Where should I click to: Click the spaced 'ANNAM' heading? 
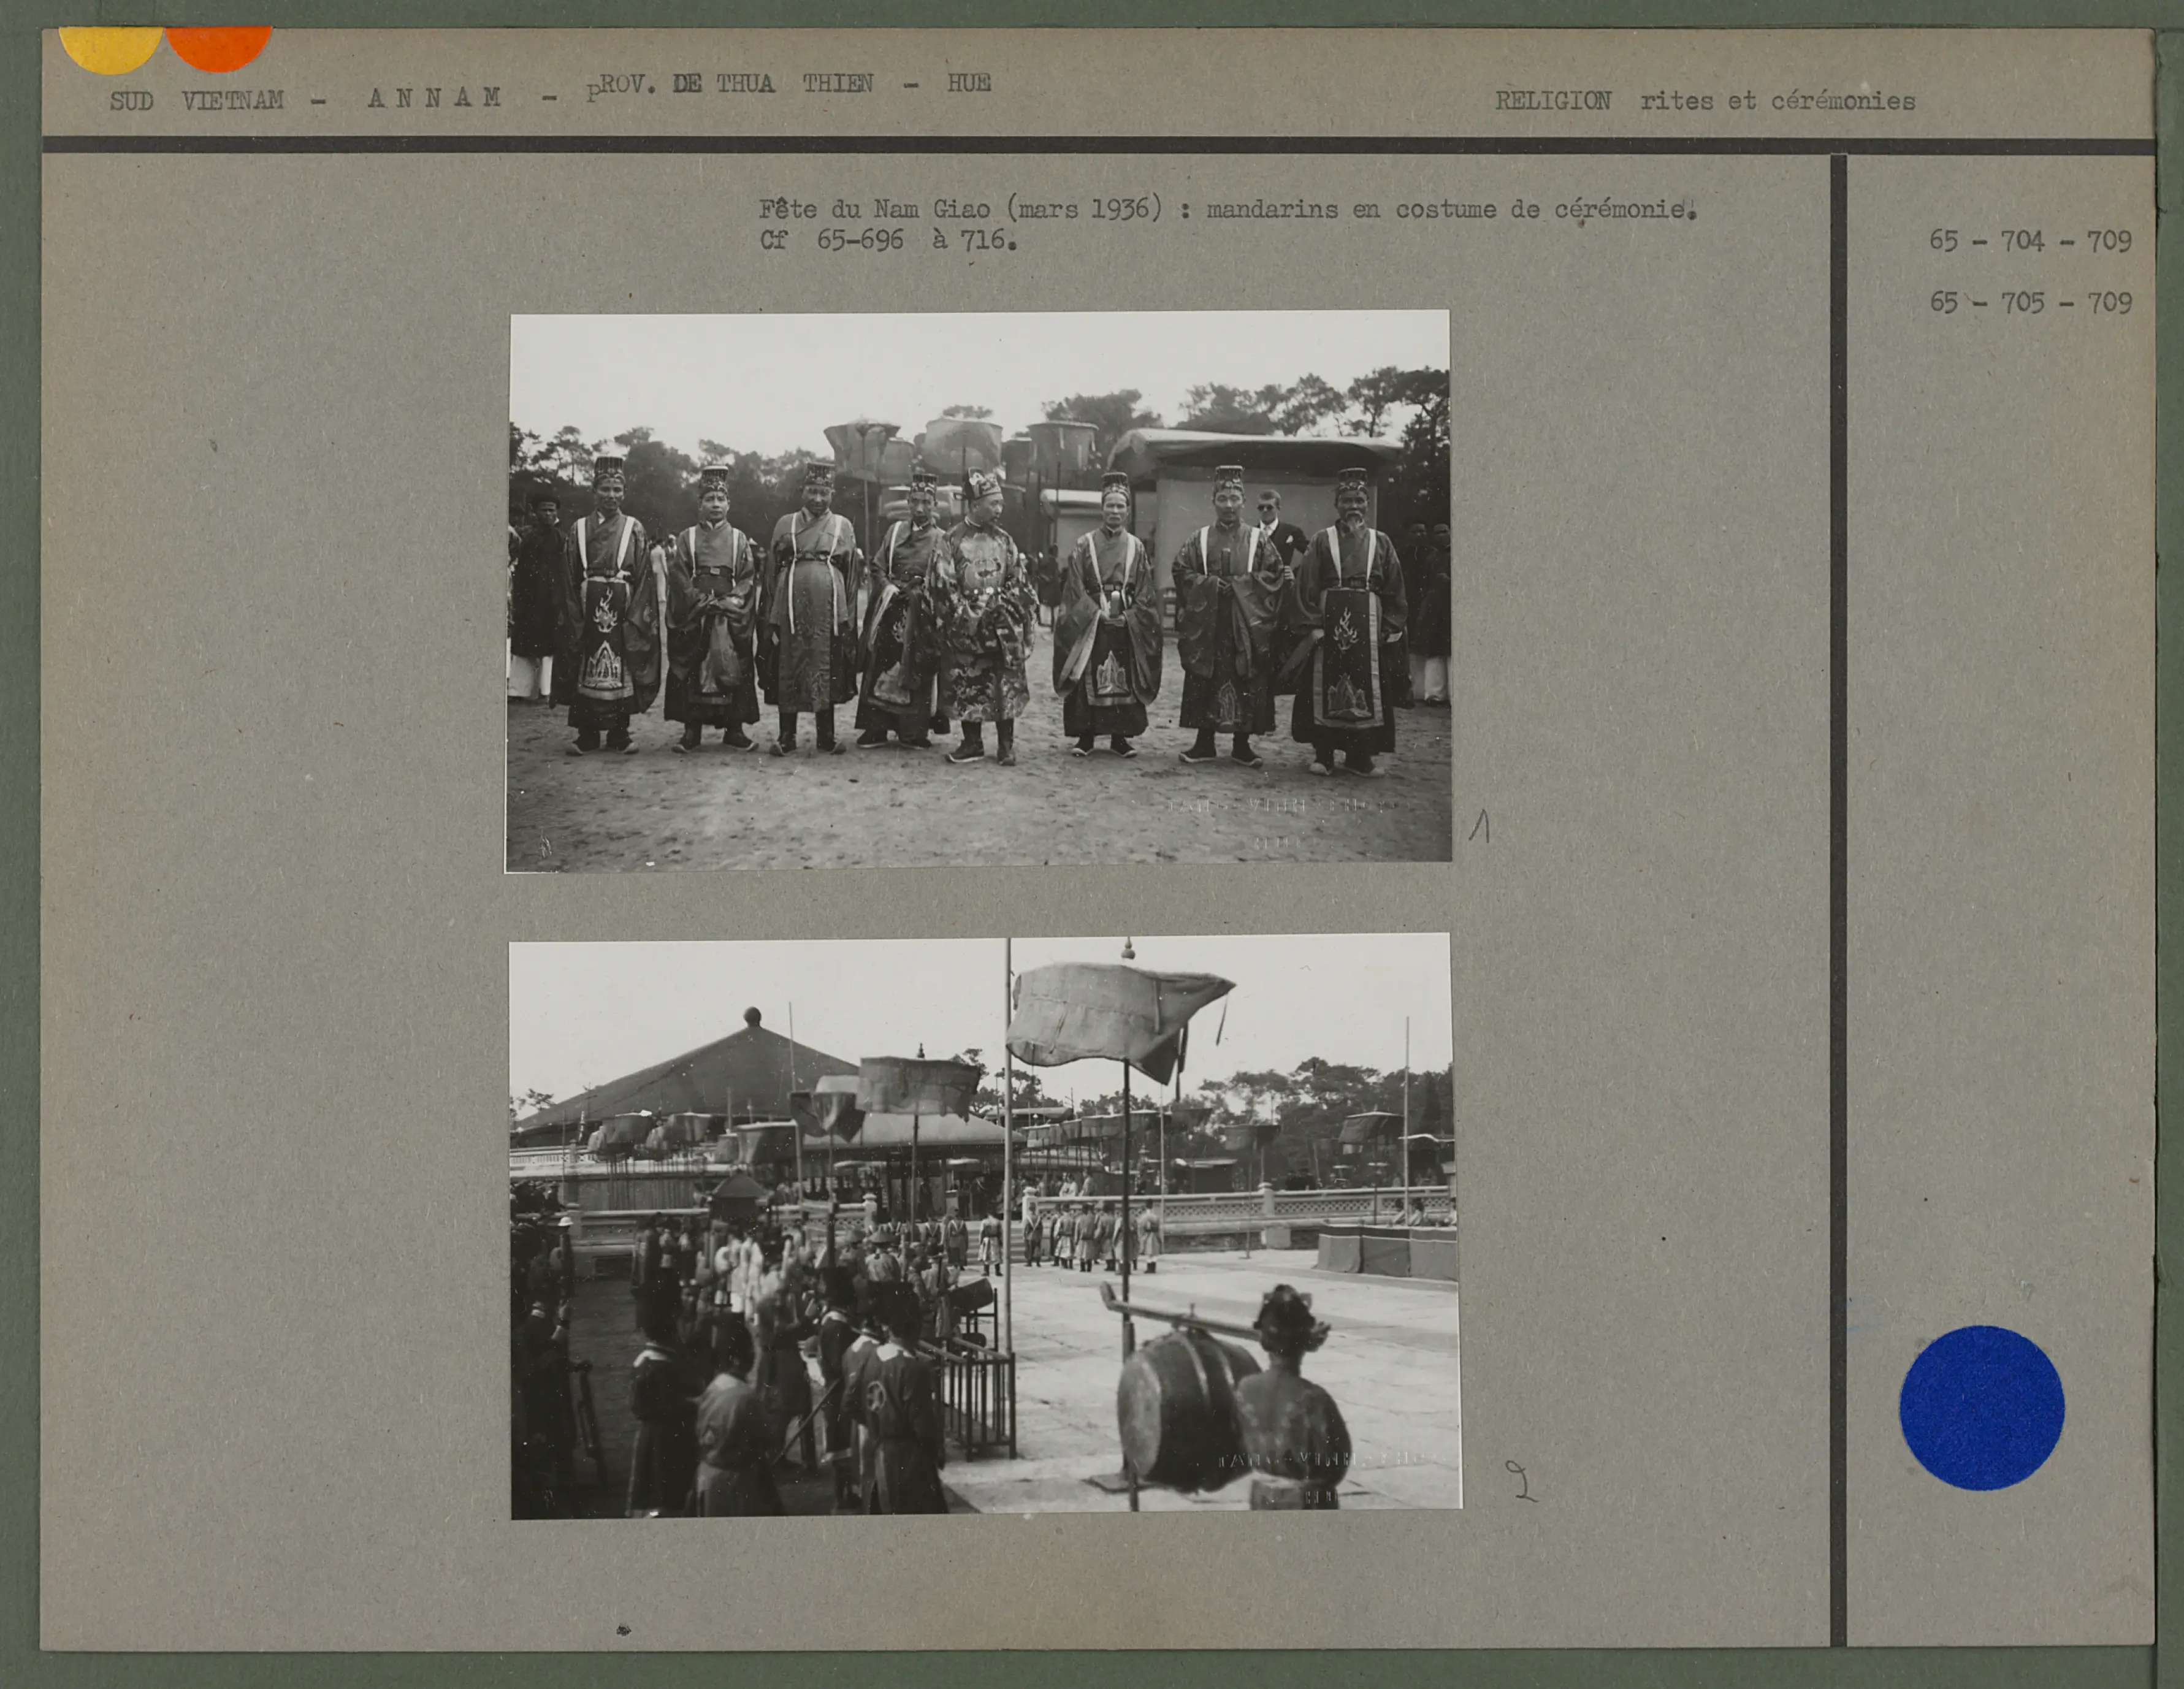434,98
